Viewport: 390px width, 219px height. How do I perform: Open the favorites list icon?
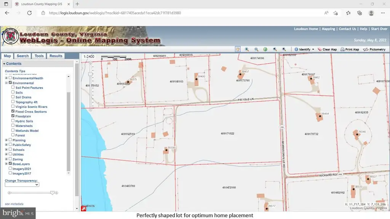[x=348, y=13]
